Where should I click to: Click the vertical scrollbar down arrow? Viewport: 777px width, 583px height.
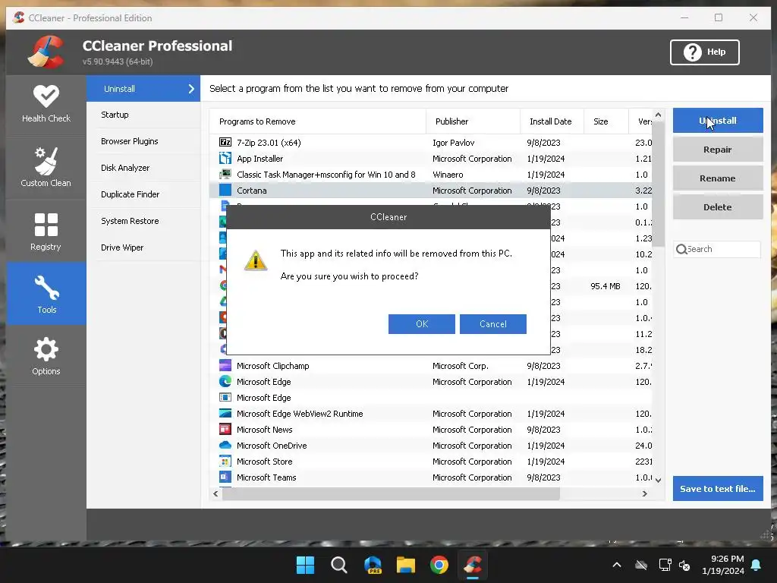pos(658,480)
